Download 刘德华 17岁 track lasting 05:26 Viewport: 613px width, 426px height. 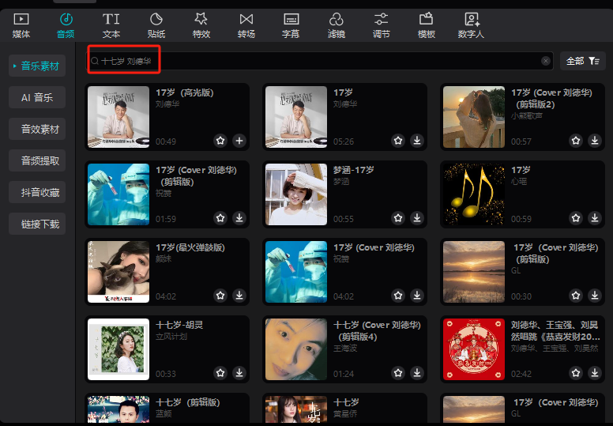pos(417,141)
